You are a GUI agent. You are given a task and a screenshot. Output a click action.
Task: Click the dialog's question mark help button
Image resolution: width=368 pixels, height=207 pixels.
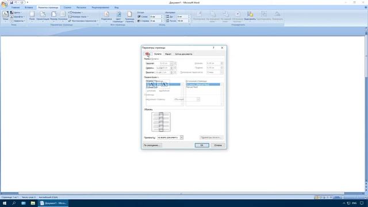213,48
